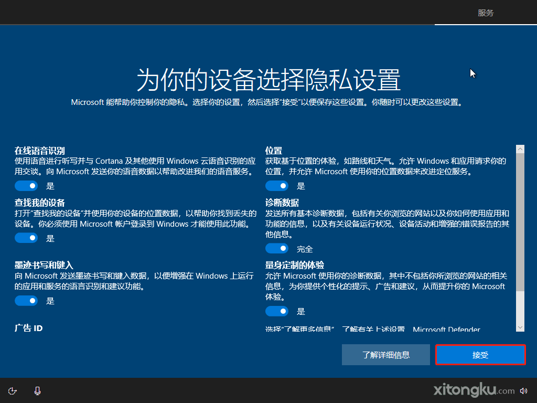The height and width of the screenshot is (403, 537).
Task: Click the privacy list scrollbar thumb
Action: 520,222
